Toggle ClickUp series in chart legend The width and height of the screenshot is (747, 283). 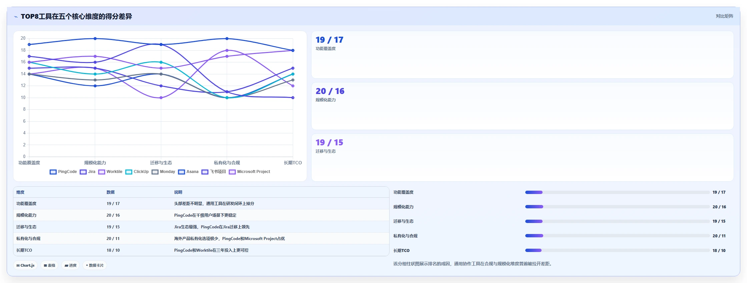tap(137, 172)
